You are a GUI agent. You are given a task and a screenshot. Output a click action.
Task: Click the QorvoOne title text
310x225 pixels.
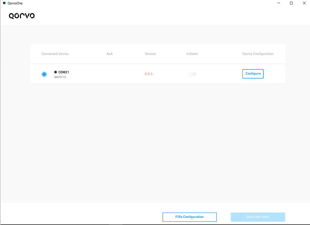[15, 3]
